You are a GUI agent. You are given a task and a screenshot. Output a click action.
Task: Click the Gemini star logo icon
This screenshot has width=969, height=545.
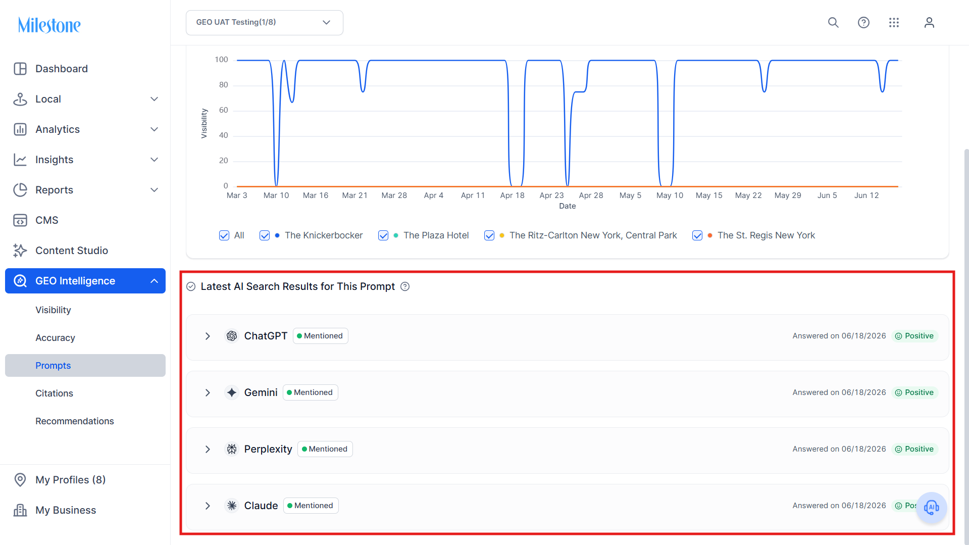point(232,392)
